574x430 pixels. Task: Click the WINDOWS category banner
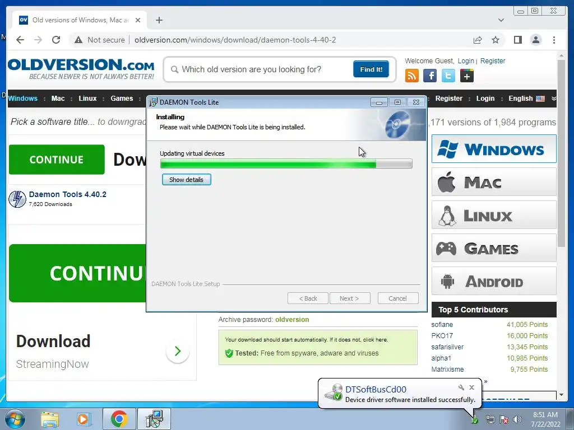point(494,149)
